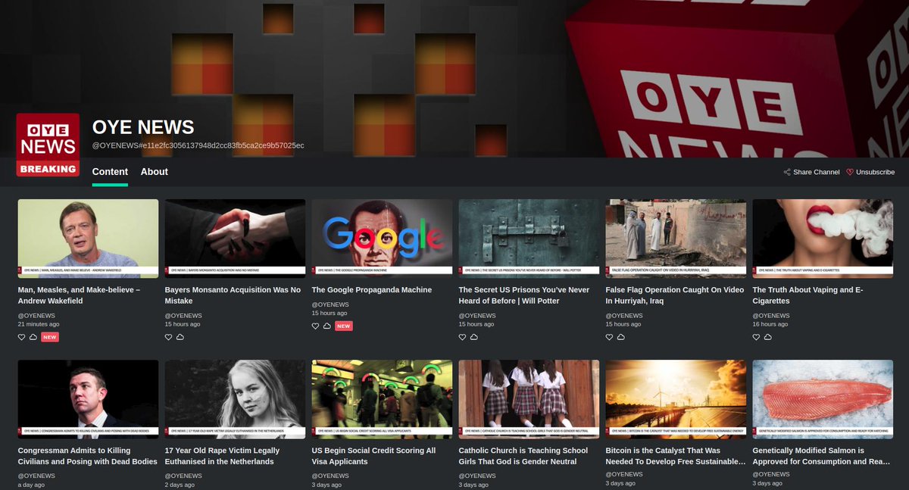Click the congressman in suit thumbnail

pyautogui.click(x=88, y=399)
